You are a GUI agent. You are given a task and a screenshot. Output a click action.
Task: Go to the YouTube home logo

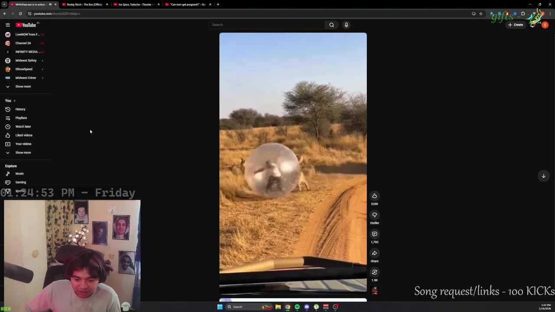pos(26,25)
